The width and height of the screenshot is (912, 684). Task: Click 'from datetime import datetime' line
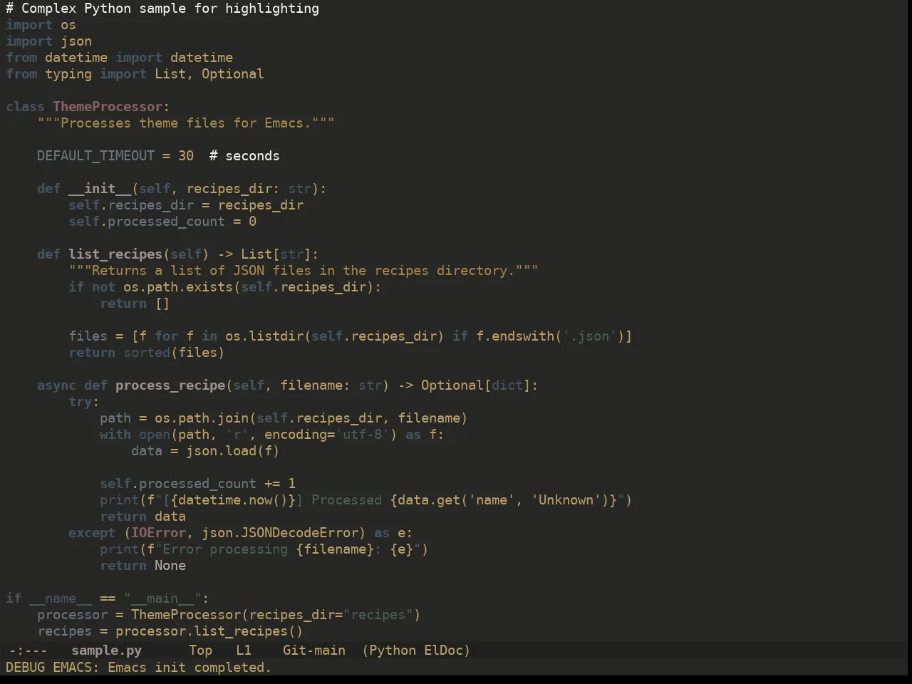[119, 58]
